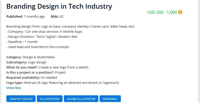Image resolution: width=200 pixels, height=103 pixels.
Task: Click the Logo type Abstract line
Action: coord(63,83)
